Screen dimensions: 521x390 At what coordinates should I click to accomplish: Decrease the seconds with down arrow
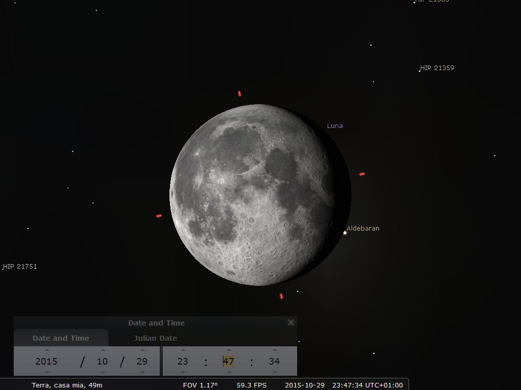pos(275,372)
